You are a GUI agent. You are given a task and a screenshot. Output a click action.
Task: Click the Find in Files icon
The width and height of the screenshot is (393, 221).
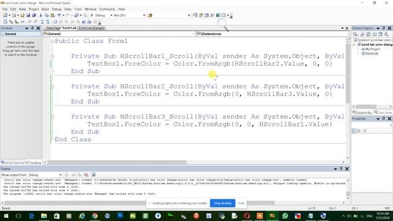150,15
